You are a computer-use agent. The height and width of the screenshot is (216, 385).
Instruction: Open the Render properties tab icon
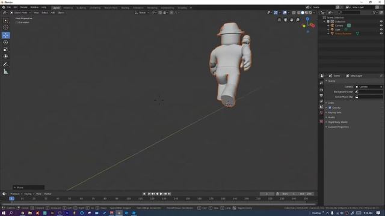pos(321,90)
